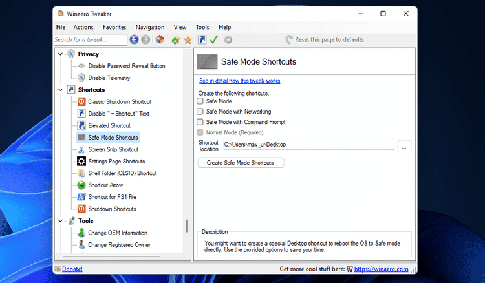This screenshot has height=283, width=485.
Task: Open the View menu
Action: pyautogui.click(x=180, y=27)
